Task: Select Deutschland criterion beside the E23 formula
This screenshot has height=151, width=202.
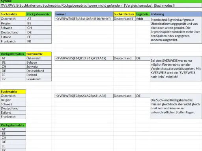Action: coord(124,96)
